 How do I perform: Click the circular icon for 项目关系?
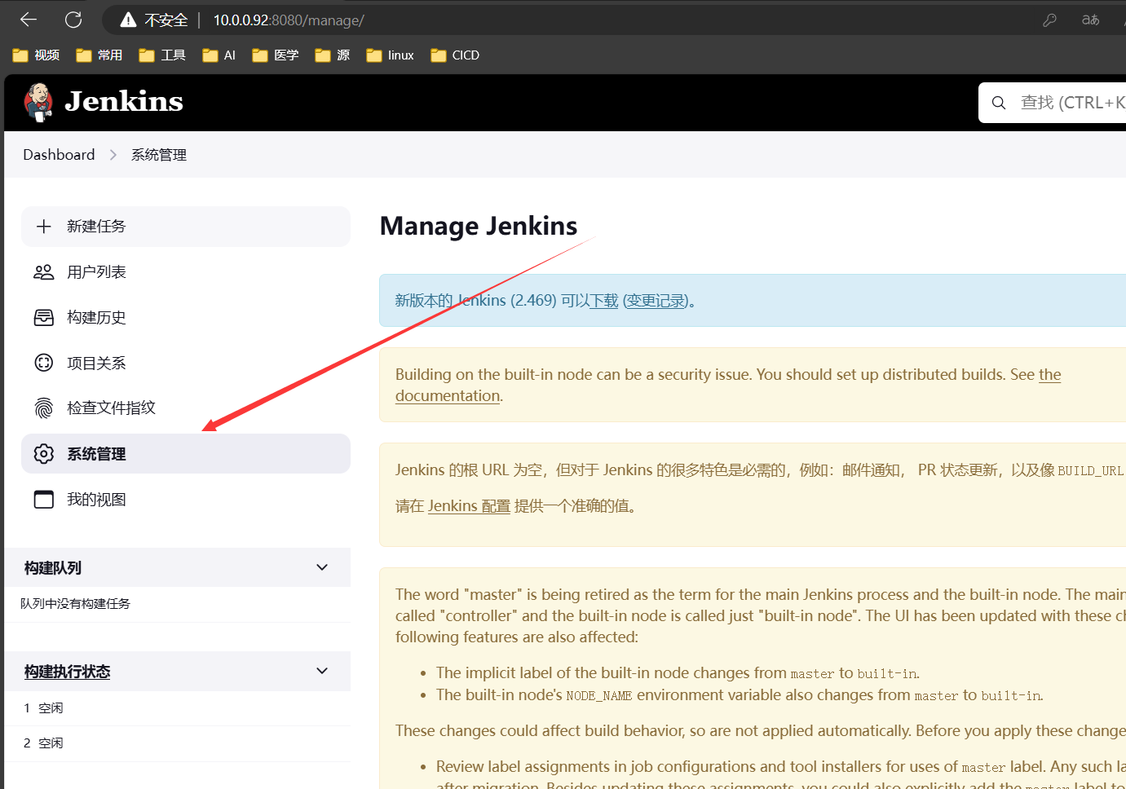[44, 363]
